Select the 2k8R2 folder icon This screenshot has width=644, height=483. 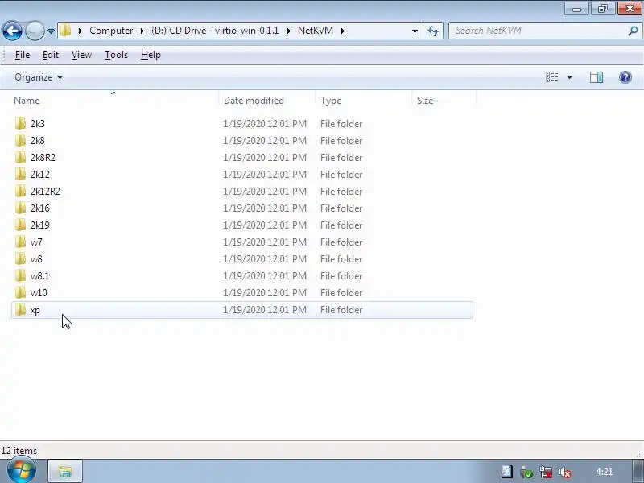pos(20,157)
